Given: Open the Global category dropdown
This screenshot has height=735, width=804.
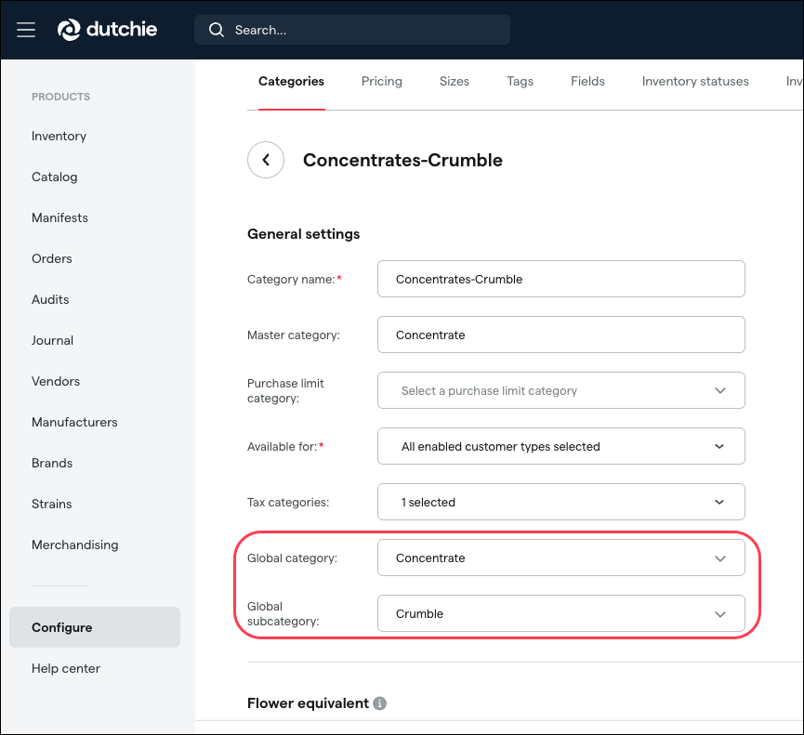Looking at the screenshot, I should [560, 558].
